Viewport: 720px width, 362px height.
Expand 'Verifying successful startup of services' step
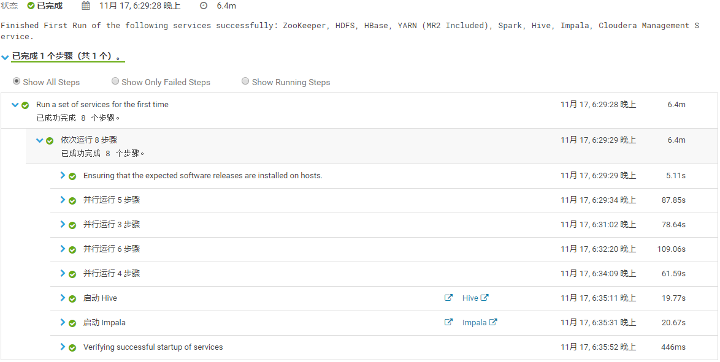[x=63, y=347]
